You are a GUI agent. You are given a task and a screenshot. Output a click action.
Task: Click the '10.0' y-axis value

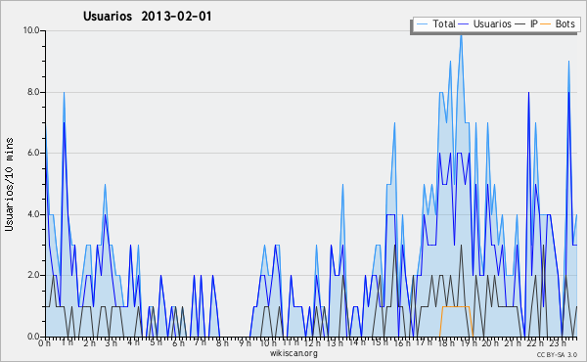click(x=31, y=30)
